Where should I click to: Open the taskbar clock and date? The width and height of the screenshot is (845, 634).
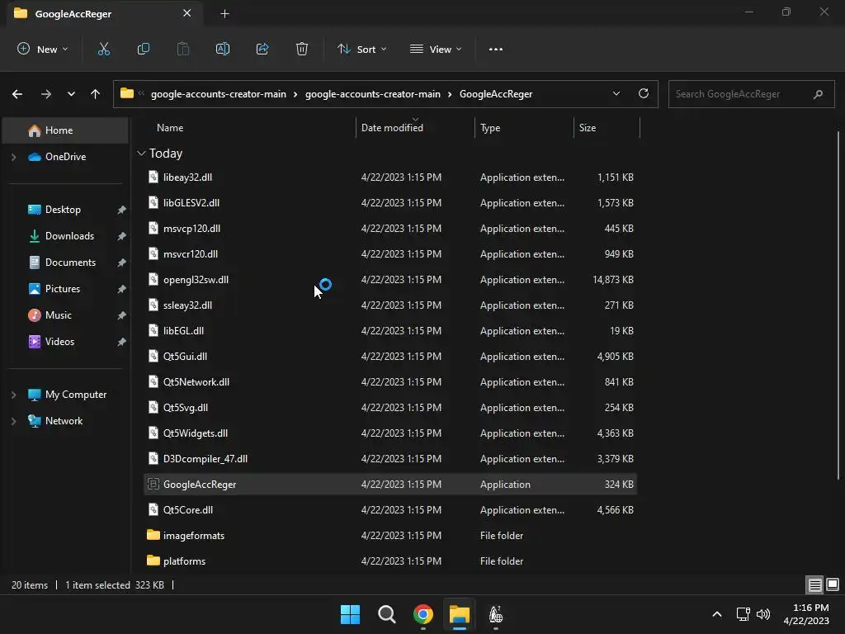(x=806, y=614)
